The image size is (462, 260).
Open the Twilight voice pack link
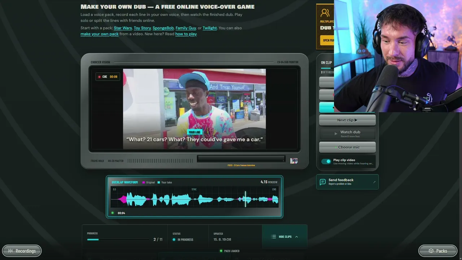(210, 28)
